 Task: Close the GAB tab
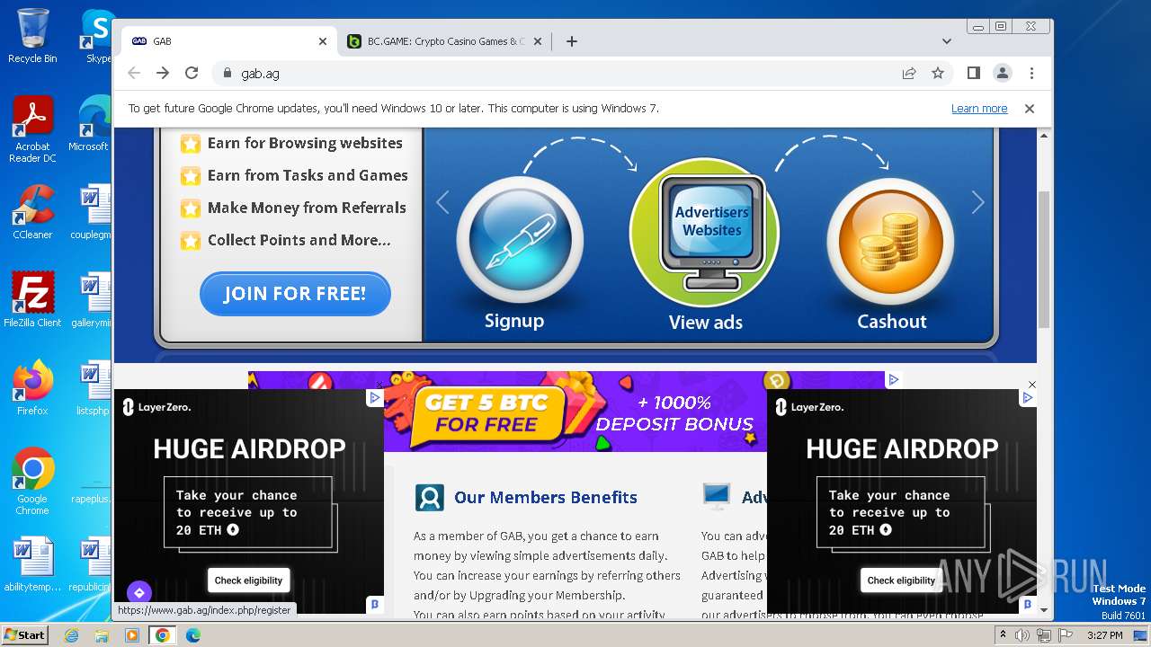[323, 41]
